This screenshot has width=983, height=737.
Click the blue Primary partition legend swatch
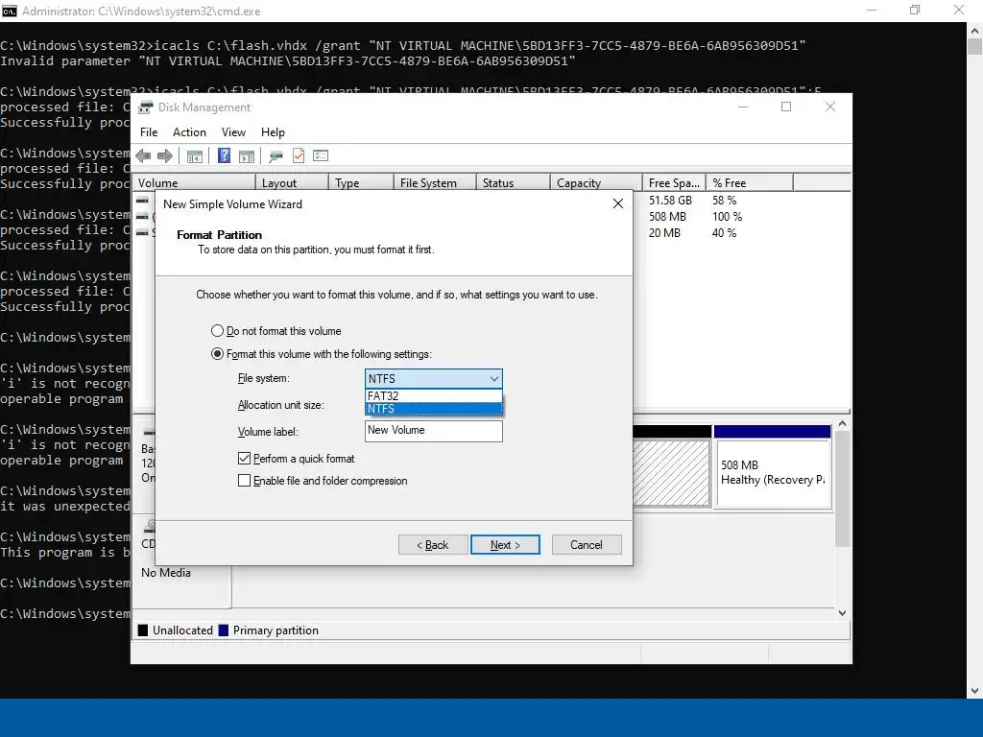[x=224, y=630]
